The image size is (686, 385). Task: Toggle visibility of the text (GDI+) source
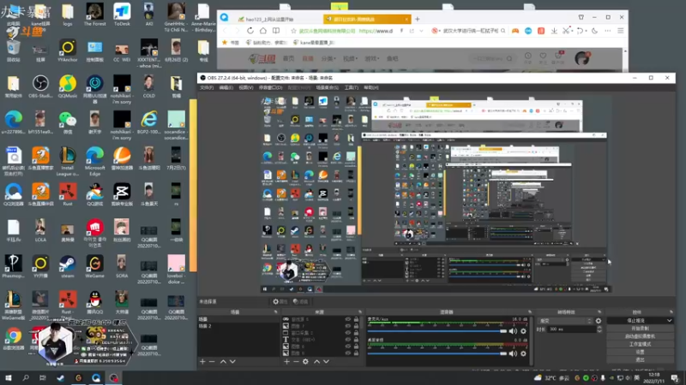(x=348, y=339)
